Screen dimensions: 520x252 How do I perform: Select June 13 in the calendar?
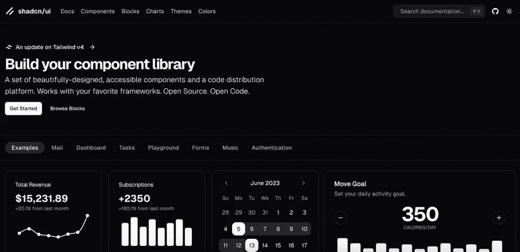click(252, 245)
